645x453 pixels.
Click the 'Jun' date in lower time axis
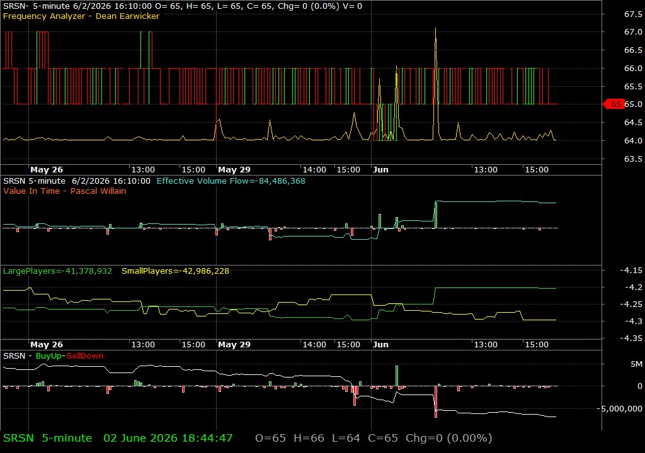tap(380, 345)
